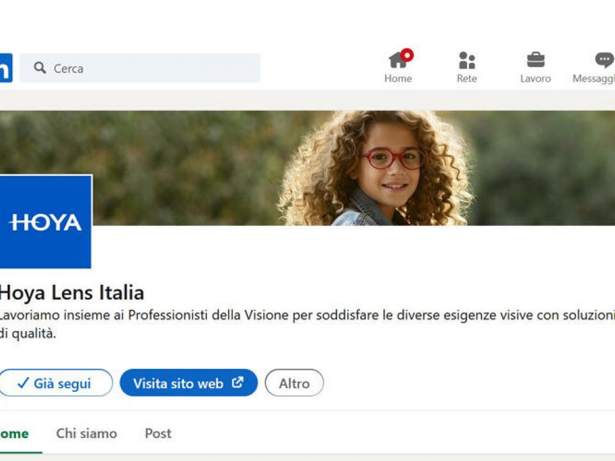Switch to the Chi siamo tab

pos(86,433)
